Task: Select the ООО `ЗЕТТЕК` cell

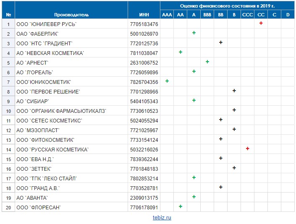Action: point(71,169)
